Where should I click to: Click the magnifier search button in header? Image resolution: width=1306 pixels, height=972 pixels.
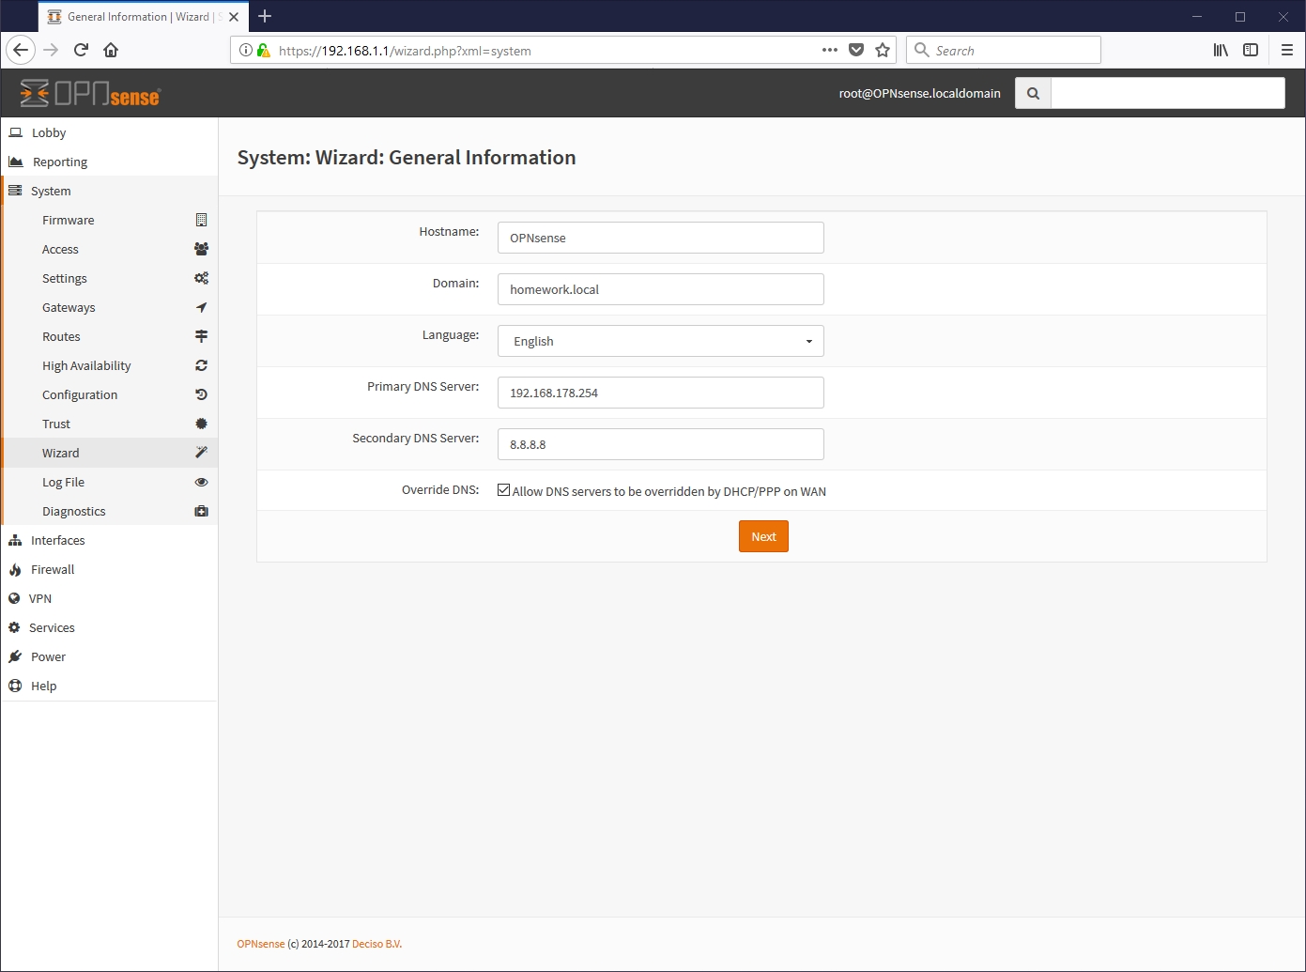coord(1033,93)
